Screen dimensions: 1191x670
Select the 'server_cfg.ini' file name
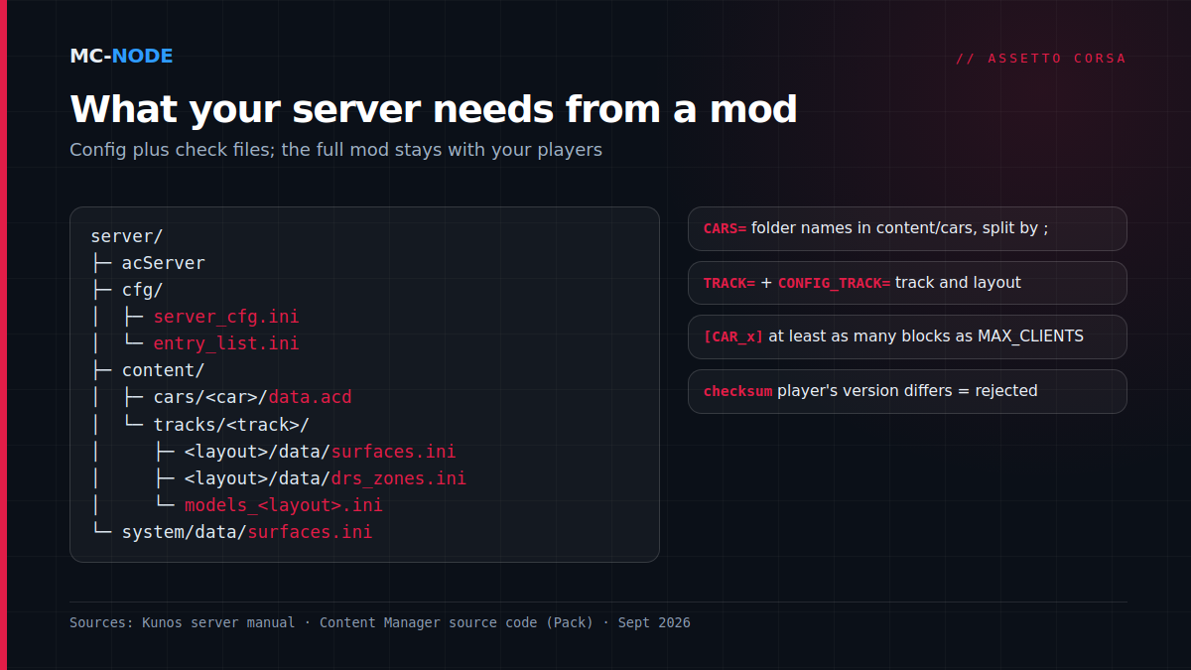[226, 317]
